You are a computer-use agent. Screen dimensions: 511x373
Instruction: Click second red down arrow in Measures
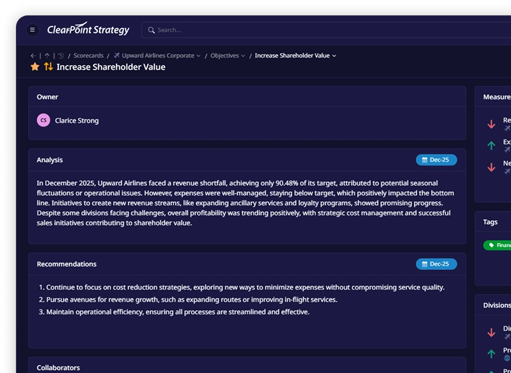(491, 168)
